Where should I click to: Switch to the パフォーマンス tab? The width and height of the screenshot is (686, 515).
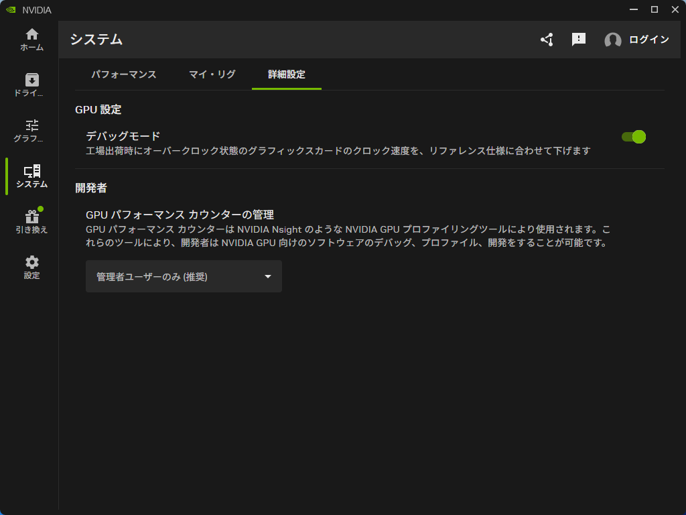click(124, 75)
